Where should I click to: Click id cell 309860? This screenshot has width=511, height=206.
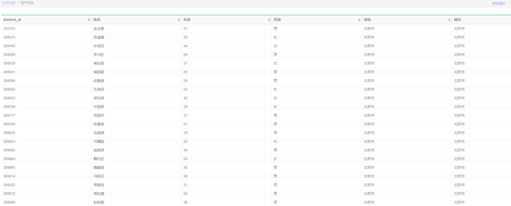[x=9, y=150]
